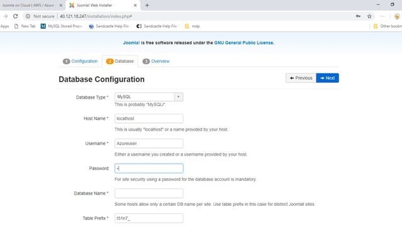Reload the page with the refresh icon
The width and height of the screenshot is (402, 226).
point(15,16)
